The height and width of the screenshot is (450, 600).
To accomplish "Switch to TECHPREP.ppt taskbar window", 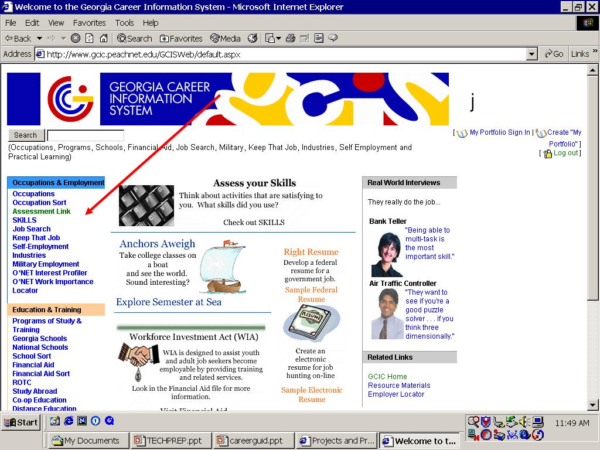I will [x=171, y=441].
